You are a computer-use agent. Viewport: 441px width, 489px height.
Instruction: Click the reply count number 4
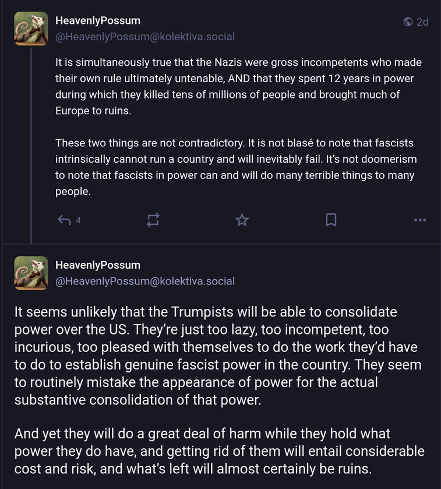[x=79, y=220]
